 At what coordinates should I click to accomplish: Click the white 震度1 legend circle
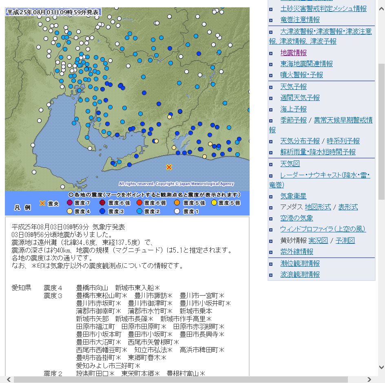[177, 211]
